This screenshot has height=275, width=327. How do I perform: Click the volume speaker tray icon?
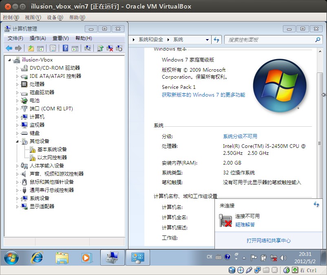[x=283, y=258]
